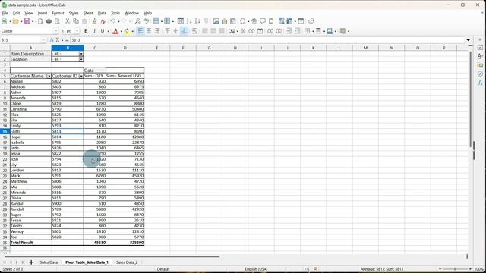Click the Insert Comment icon

click(x=263, y=21)
